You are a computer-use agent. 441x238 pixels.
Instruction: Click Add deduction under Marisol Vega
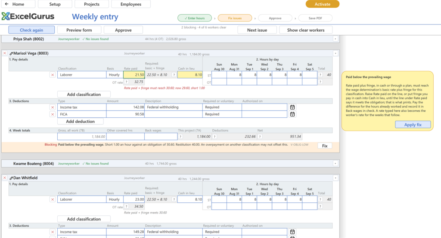coord(81,121)
